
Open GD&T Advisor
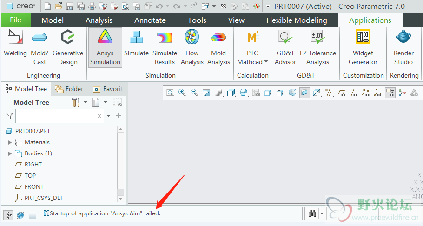285,47
